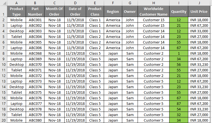Select the Desktop cell in row 4
The height and width of the screenshot is (123, 212).
click(x=17, y=31)
